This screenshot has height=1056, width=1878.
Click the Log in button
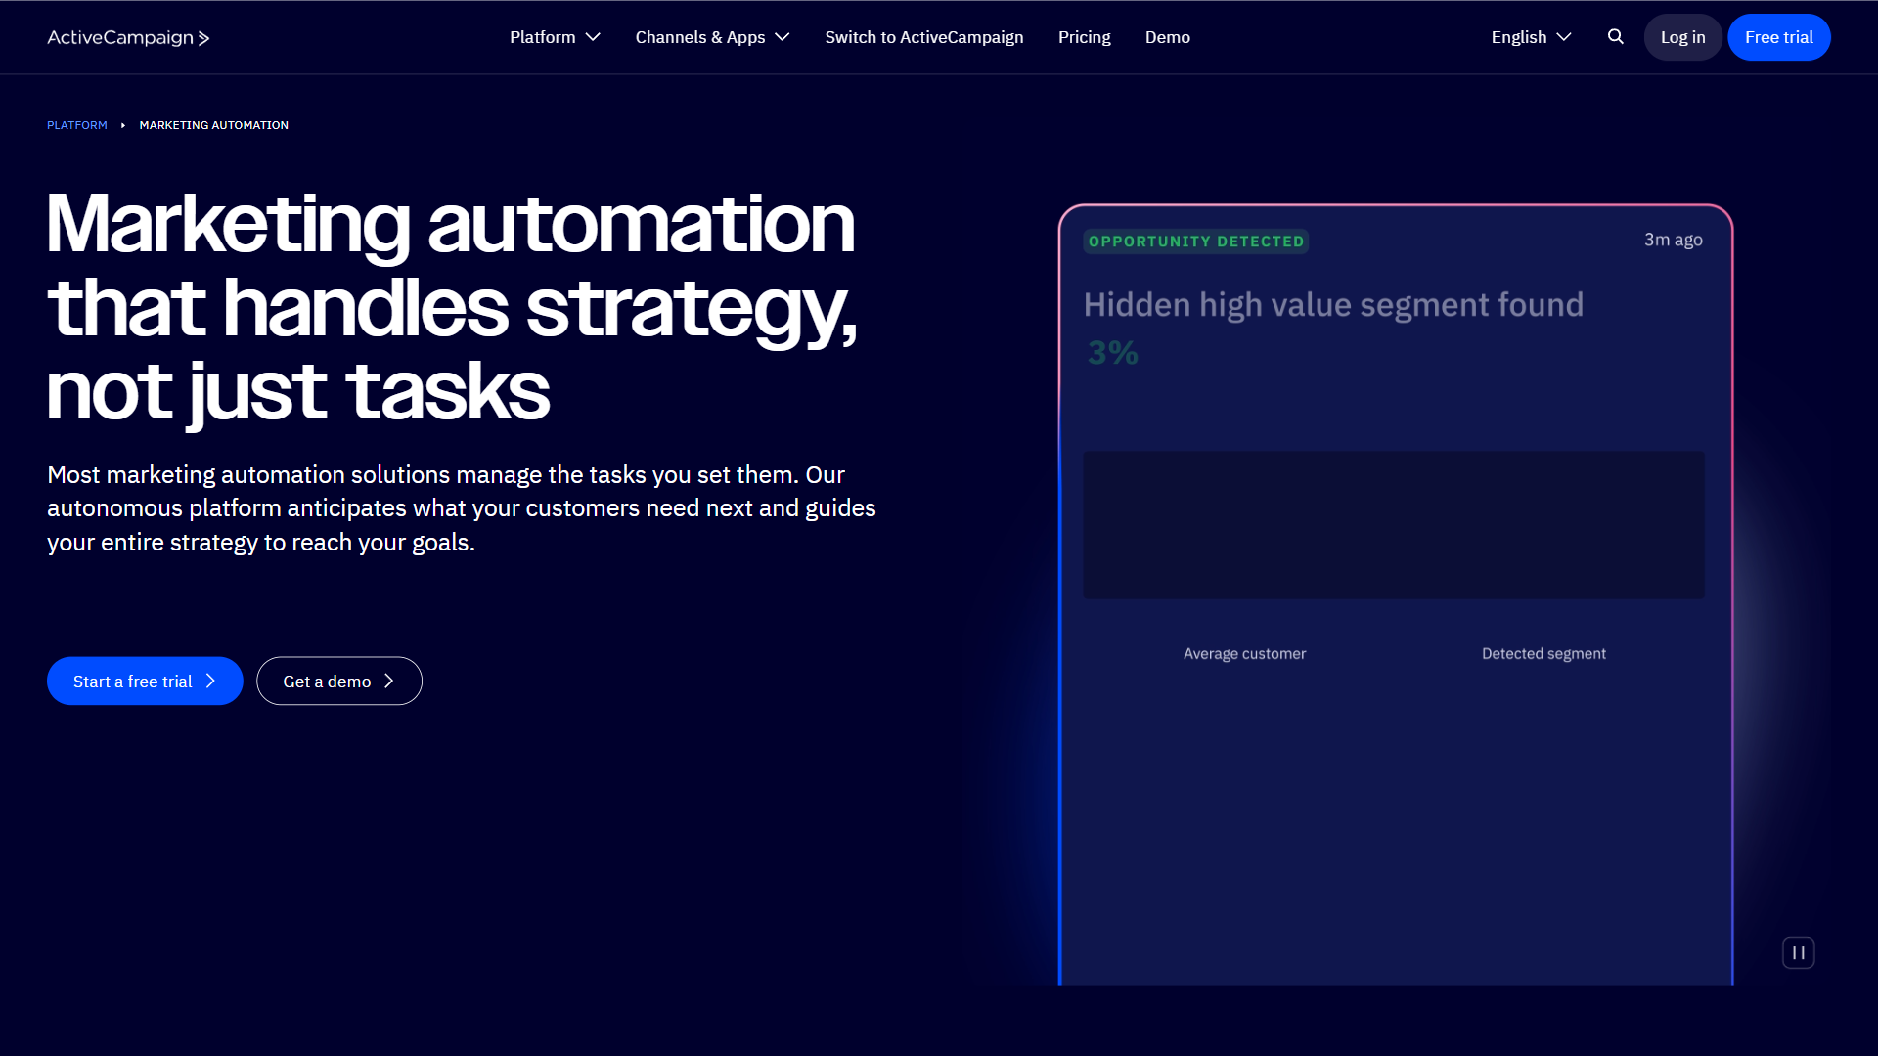click(x=1682, y=37)
